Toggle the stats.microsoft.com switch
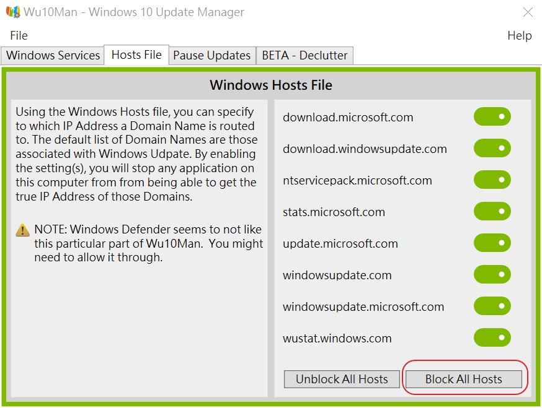 pyautogui.click(x=492, y=211)
